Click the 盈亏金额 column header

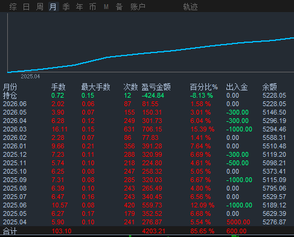pos(156,87)
